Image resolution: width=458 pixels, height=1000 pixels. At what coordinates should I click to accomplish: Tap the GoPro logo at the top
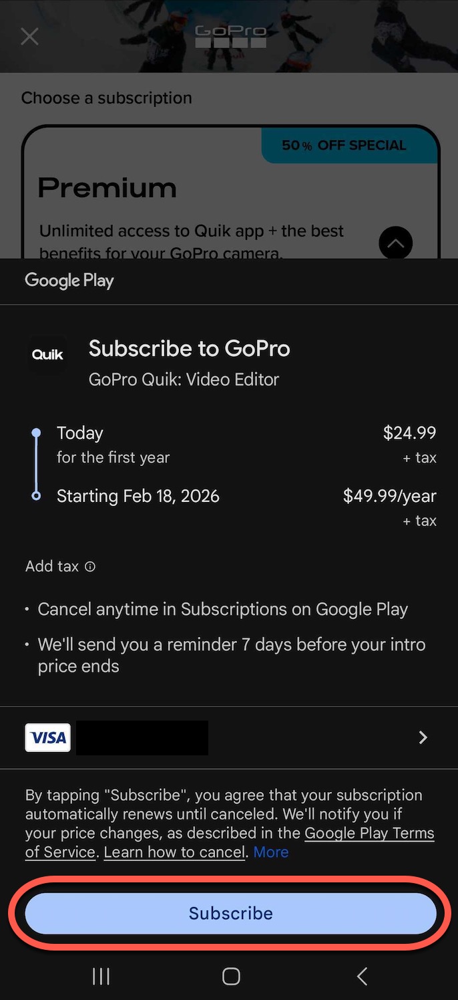(x=230, y=36)
